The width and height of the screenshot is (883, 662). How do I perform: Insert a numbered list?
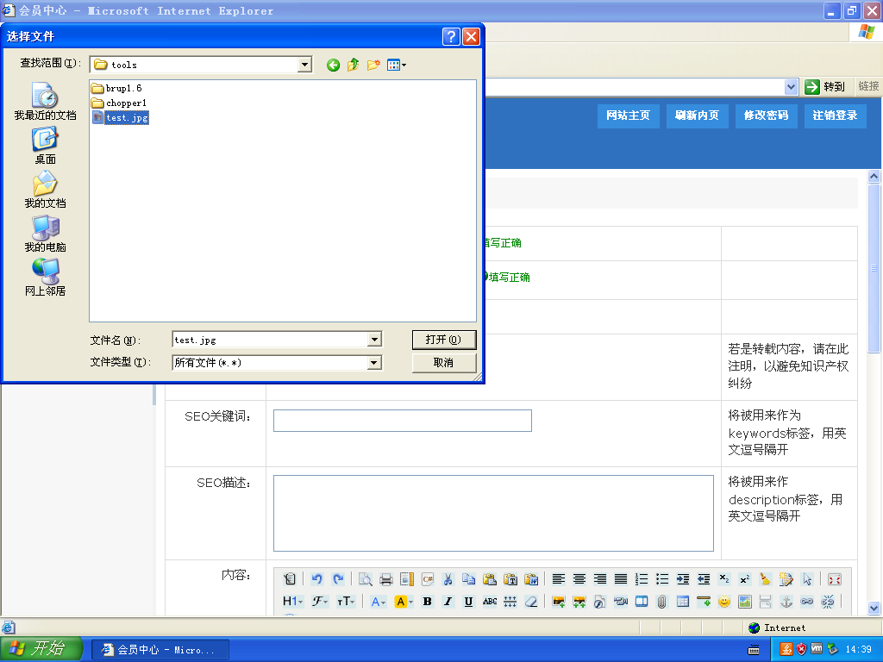click(x=642, y=578)
